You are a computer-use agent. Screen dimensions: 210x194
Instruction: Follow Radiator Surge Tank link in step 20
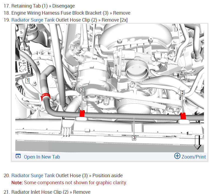tap(33, 176)
